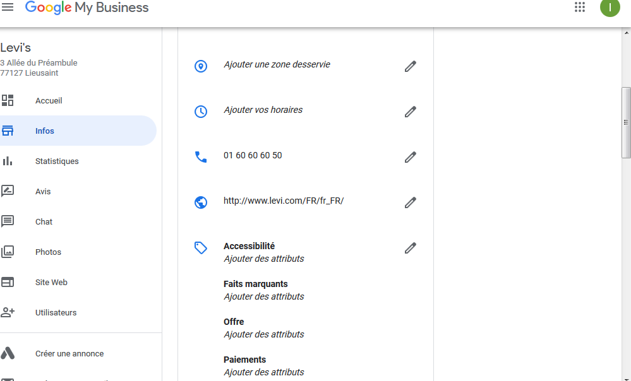Click the blue location pin icon

point(201,66)
